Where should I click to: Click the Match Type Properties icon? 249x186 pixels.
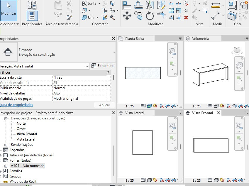[x=69, y=18]
